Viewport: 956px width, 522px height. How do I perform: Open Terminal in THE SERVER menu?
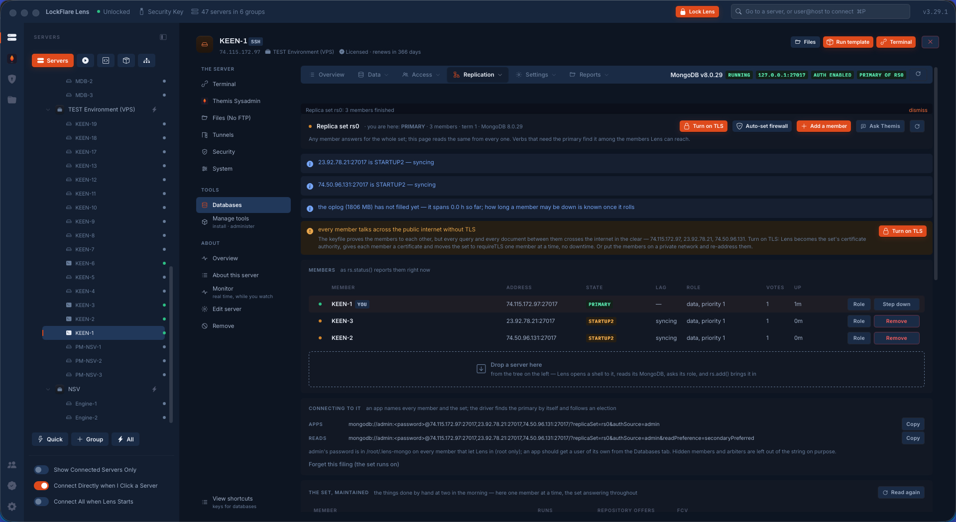(x=243, y=84)
